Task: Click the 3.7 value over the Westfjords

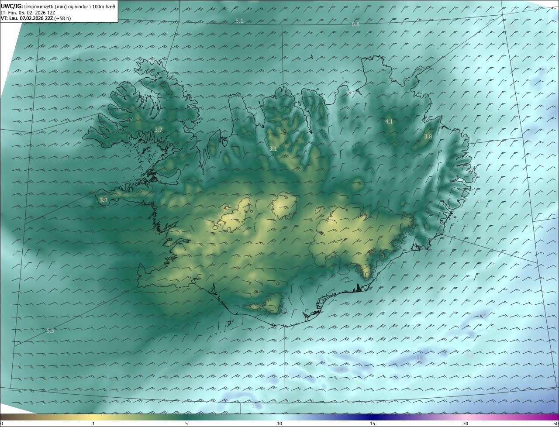Action: (159, 130)
